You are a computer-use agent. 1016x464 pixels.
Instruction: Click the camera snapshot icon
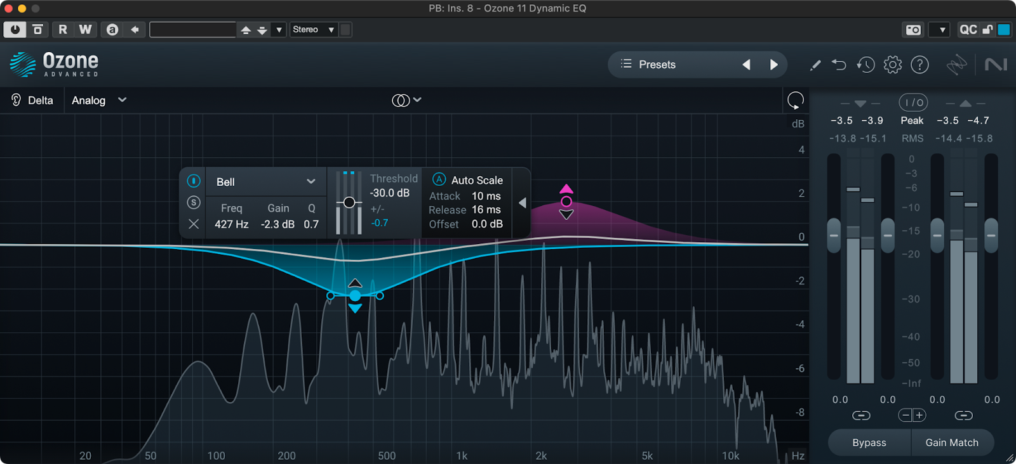pyautogui.click(x=913, y=30)
